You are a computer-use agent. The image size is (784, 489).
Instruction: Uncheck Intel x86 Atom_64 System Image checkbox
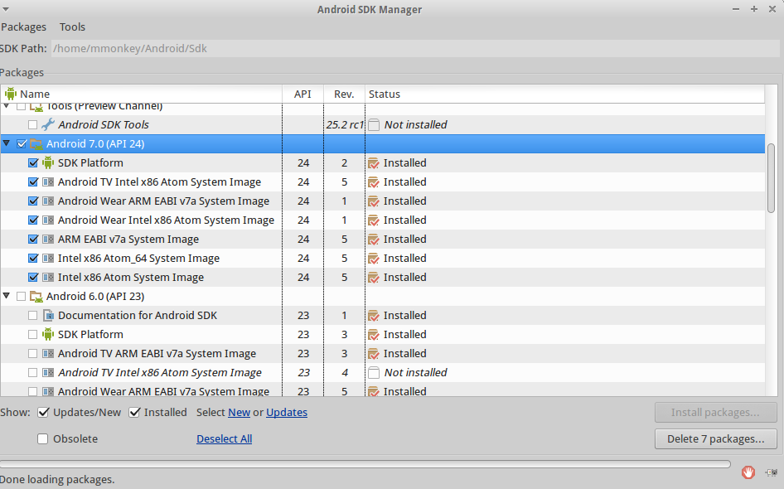coord(32,258)
